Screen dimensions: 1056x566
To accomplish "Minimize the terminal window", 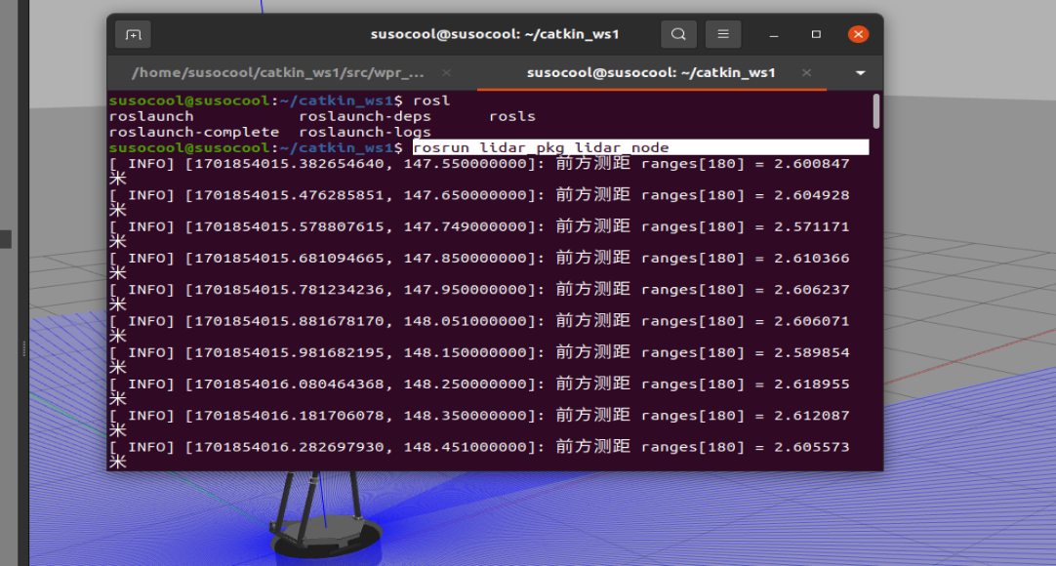I will pos(774,34).
